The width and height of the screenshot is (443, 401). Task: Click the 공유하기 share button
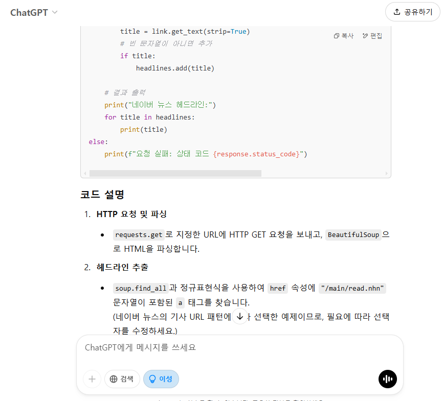[412, 12]
